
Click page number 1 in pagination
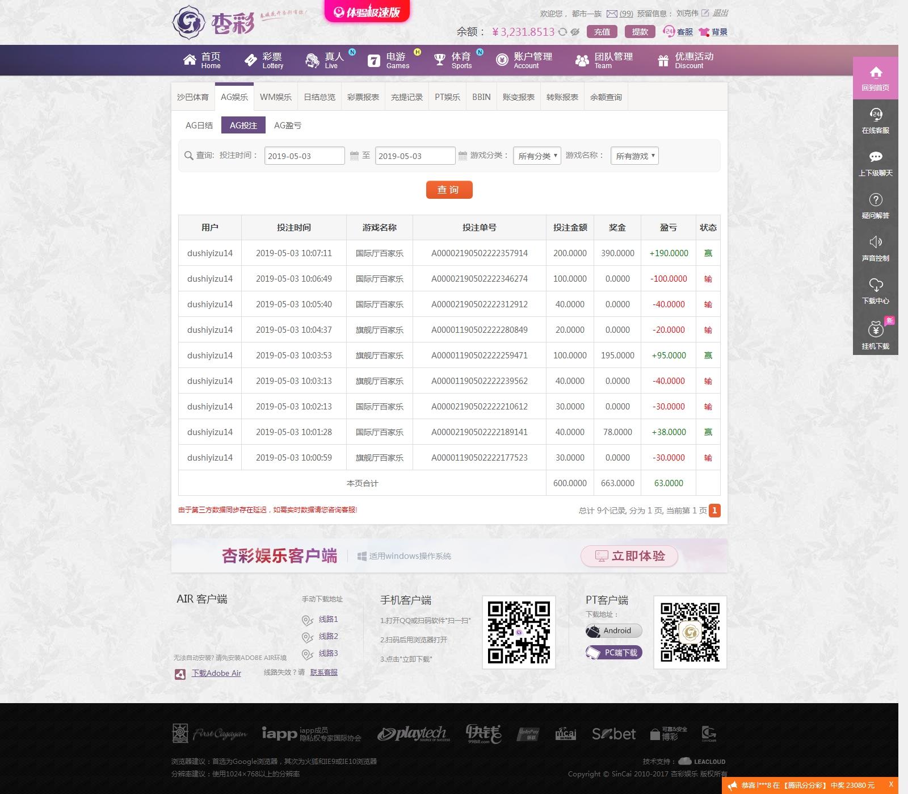point(715,511)
